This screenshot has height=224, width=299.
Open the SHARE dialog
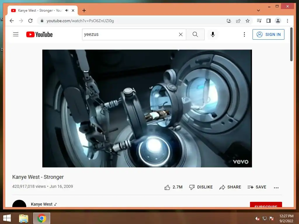pos(230,187)
